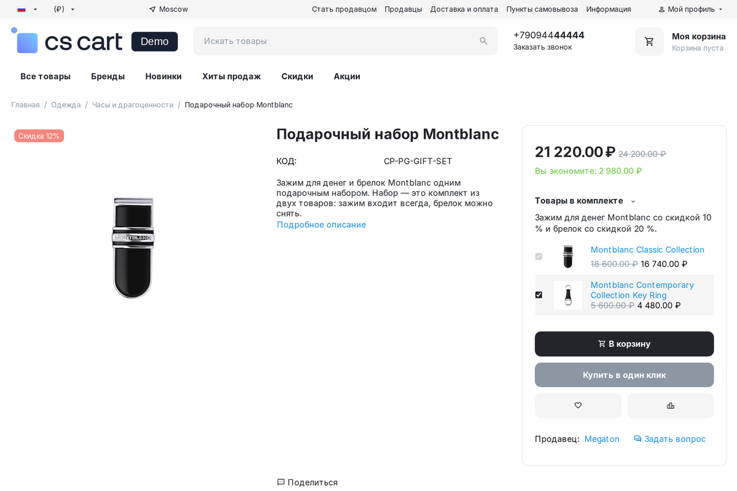This screenshot has width=737, height=491.
Task: Open the Скидки menu item
Action: pyautogui.click(x=297, y=76)
